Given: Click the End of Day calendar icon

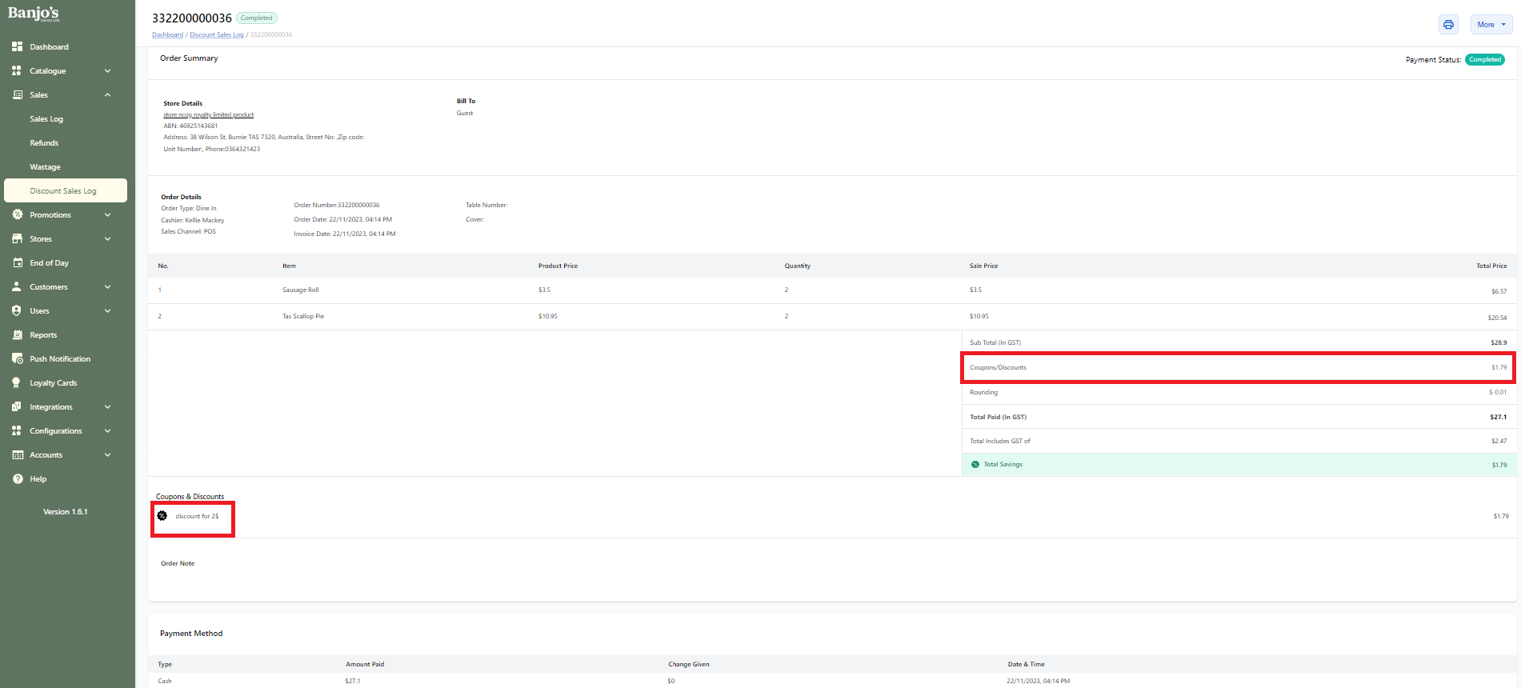Looking at the screenshot, I should click(17, 263).
